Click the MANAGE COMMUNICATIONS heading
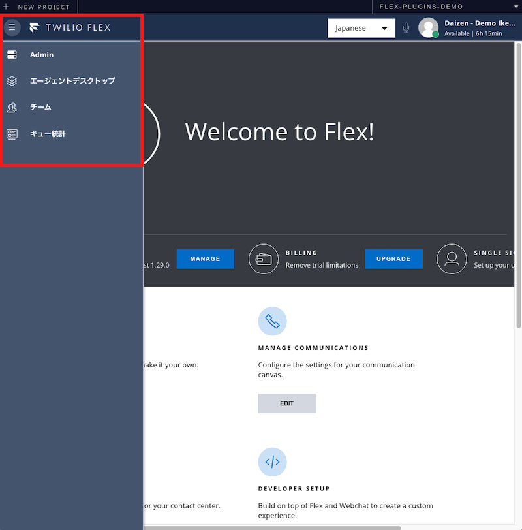Image resolution: width=522 pixels, height=530 pixels. (x=313, y=348)
